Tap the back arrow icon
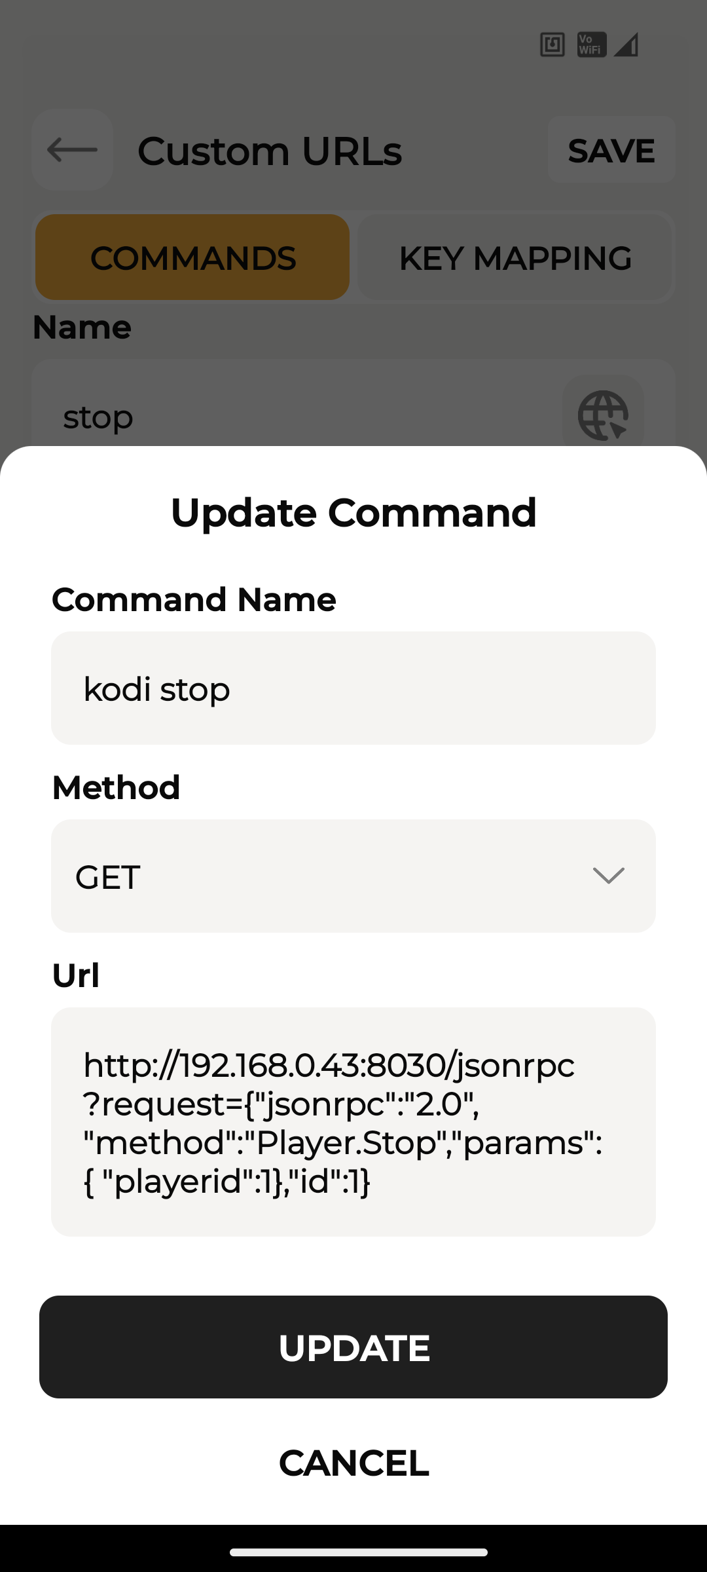This screenshot has height=1572, width=707. pos(72,150)
